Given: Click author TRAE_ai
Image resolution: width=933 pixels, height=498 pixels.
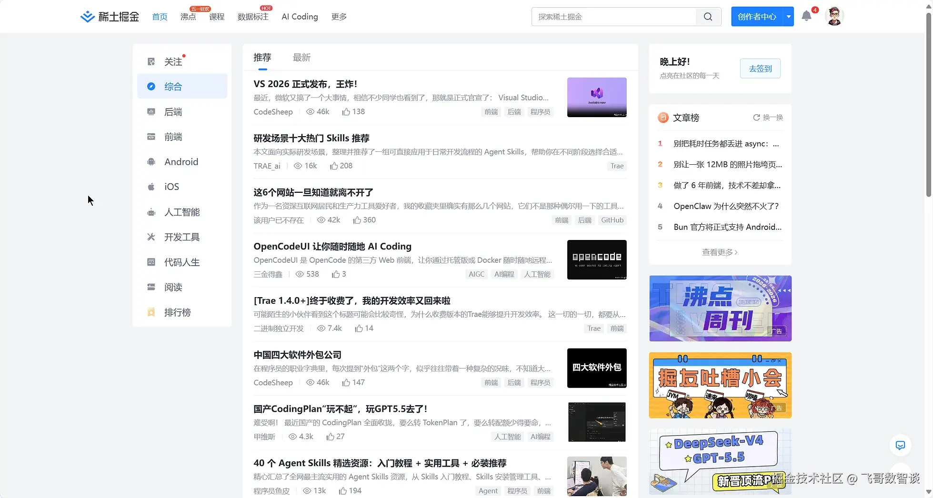Looking at the screenshot, I should tap(267, 166).
